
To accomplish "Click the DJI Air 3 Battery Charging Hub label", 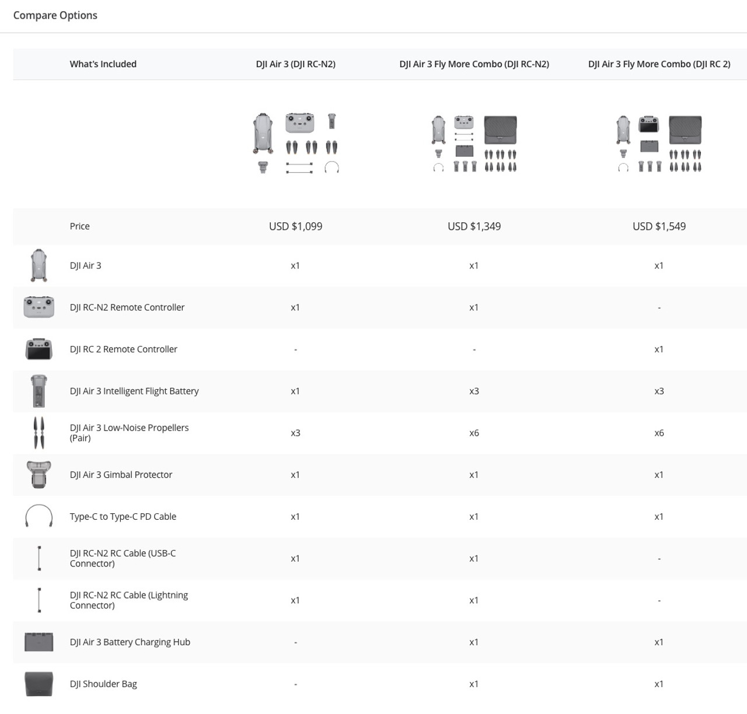I will point(130,642).
